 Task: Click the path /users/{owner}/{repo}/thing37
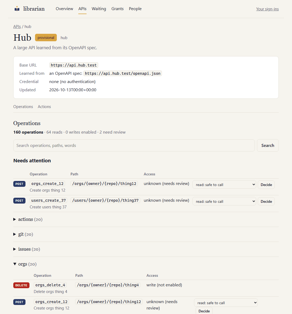(x=105, y=200)
